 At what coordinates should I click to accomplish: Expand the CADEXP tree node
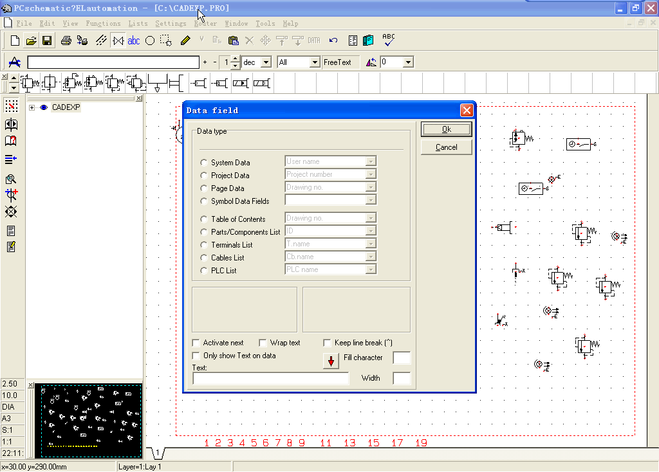tap(32, 107)
